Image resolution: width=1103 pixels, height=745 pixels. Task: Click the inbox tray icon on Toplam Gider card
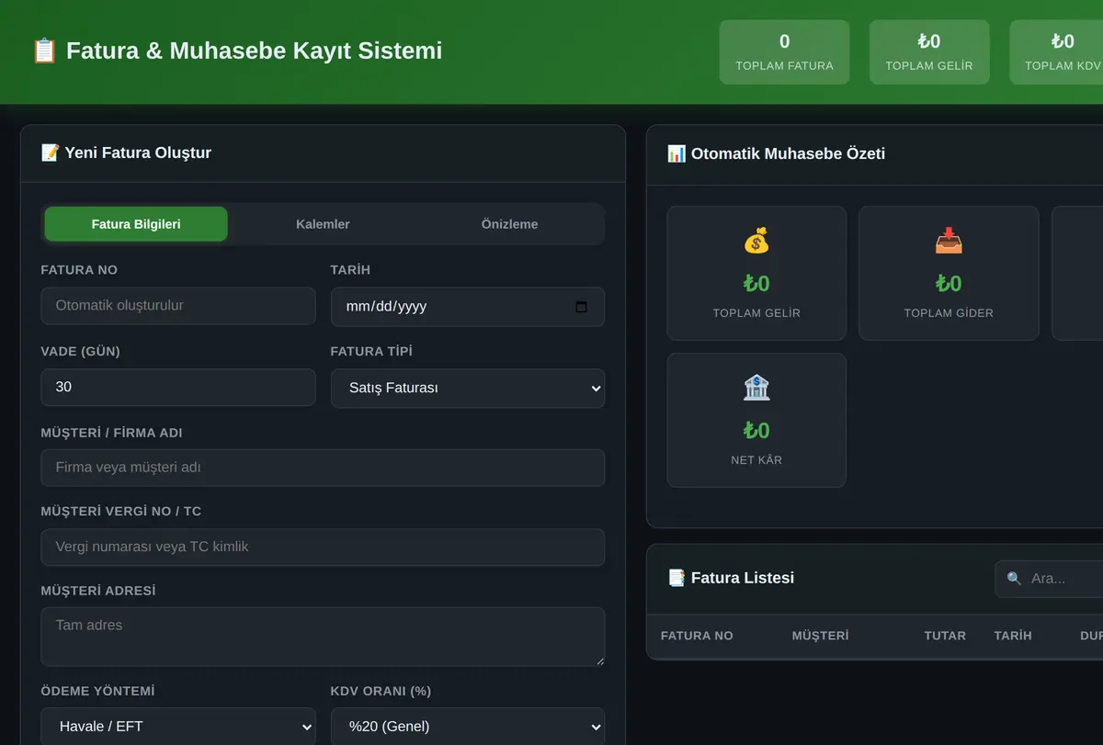949,243
